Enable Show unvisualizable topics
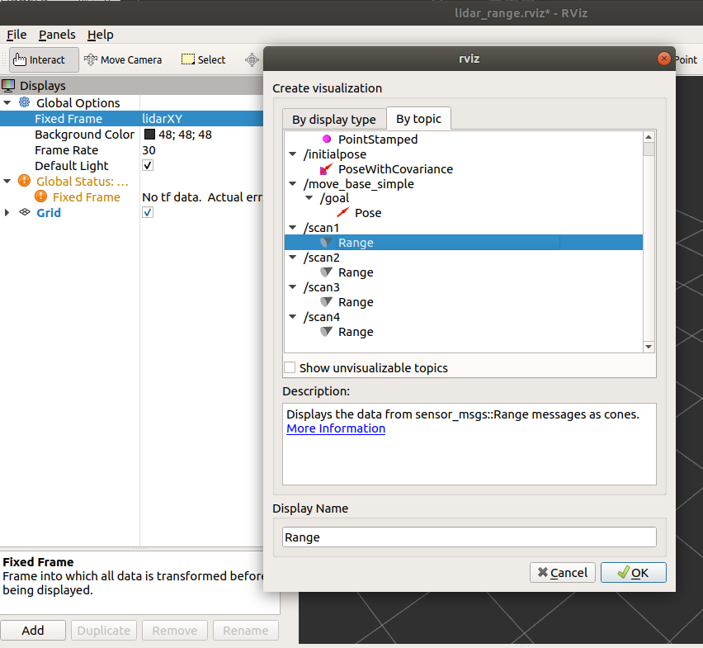The height and width of the screenshot is (648, 703). point(290,367)
